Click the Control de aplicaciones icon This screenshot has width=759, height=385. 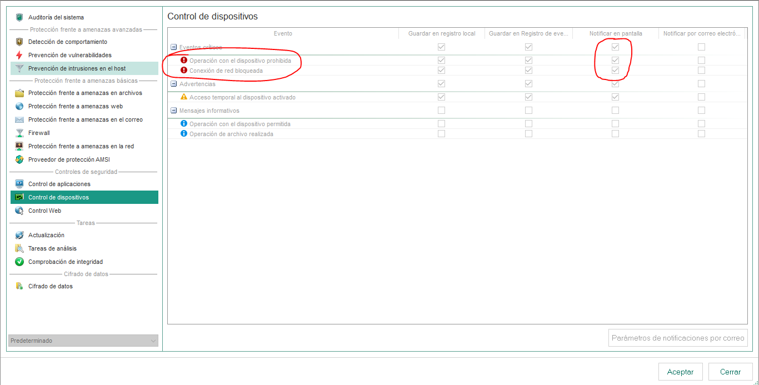click(x=19, y=184)
